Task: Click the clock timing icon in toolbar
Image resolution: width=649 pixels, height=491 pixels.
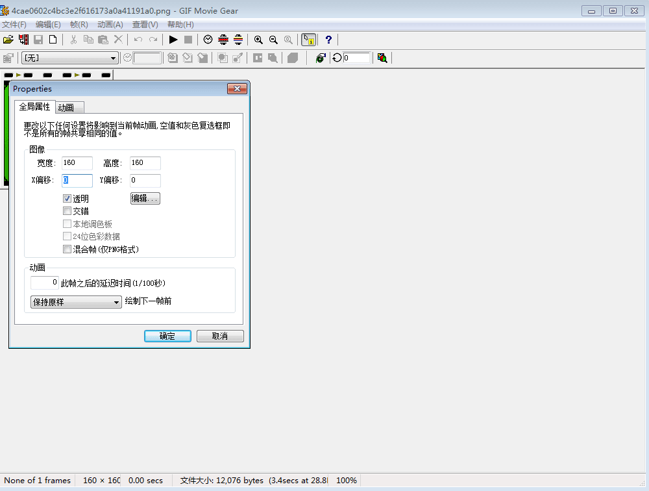Action: click(x=208, y=40)
